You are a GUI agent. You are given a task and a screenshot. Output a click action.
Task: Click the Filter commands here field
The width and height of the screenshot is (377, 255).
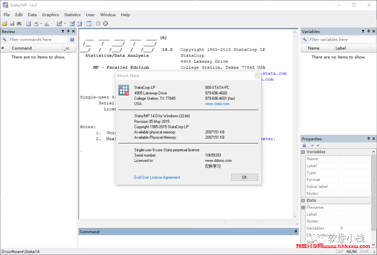(x=38, y=39)
